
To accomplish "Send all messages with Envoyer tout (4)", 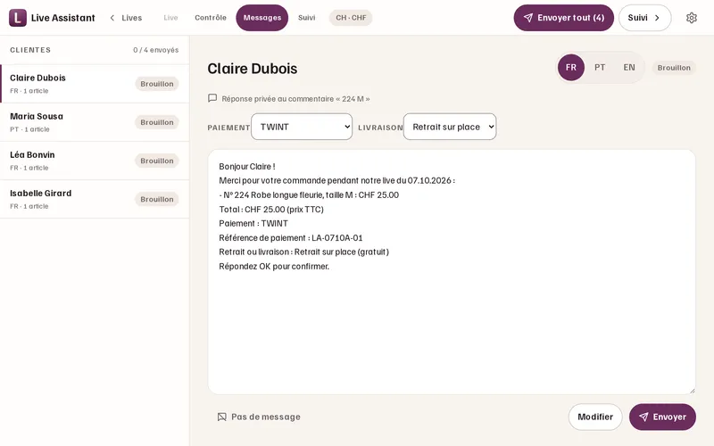I will point(564,18).
